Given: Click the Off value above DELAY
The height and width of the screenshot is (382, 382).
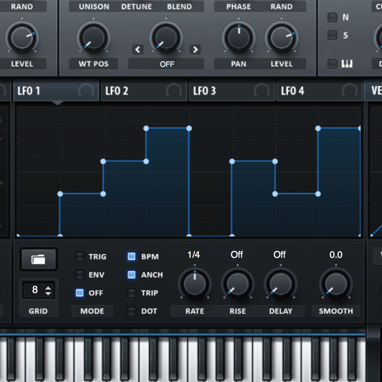Looking at the screenshot, I should point(280,254).
